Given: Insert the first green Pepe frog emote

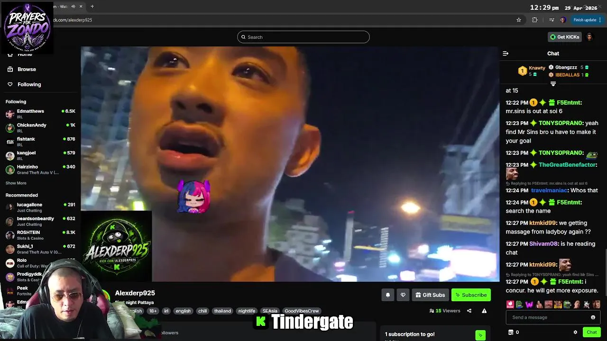Looking at the screenshot, I should (x=519, y=305).
